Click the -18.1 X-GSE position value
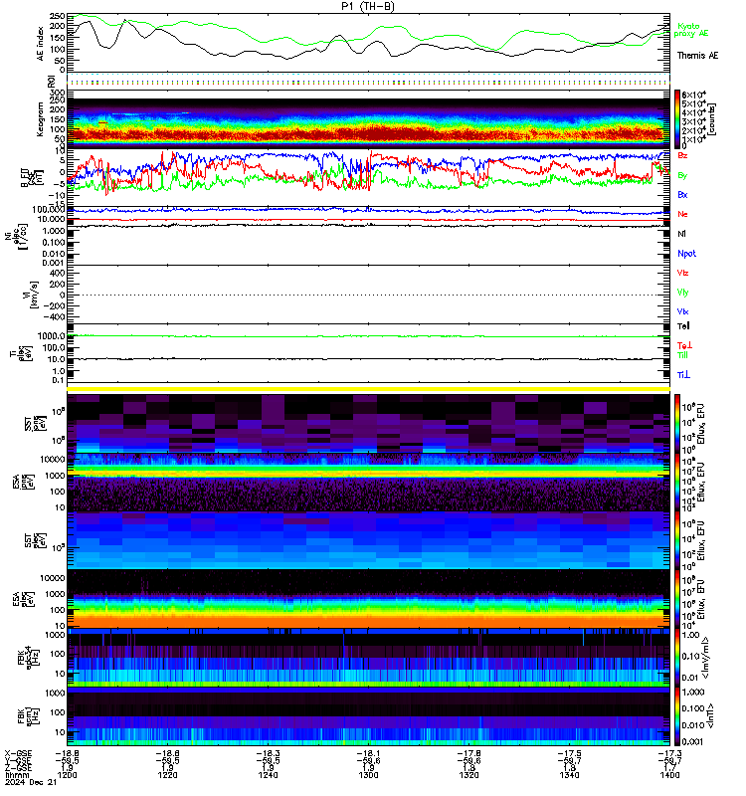This screenshot has height=796, width=746. click(368, 753)
